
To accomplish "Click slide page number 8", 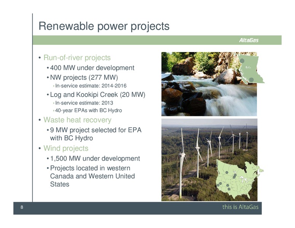I will point(22,207).
